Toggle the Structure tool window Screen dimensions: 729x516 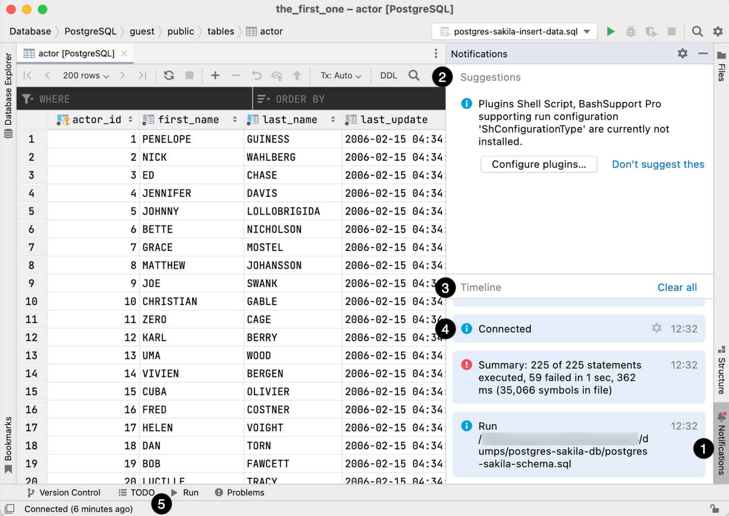point(721,371)
